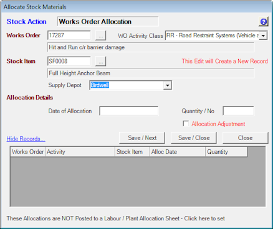Sort by Alloc Date column header
The image size is (273, 229).
[x=178, y=152]
